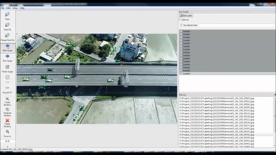Enable the Use default label checkbox
The image size is (276, 155).
pyautogui.click(x=182, y=25)
